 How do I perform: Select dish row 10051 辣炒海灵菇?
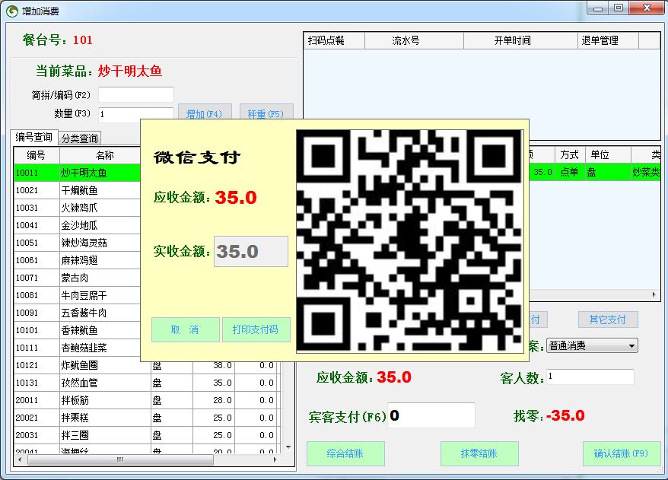pyautogui.click(x=78, y=243)
